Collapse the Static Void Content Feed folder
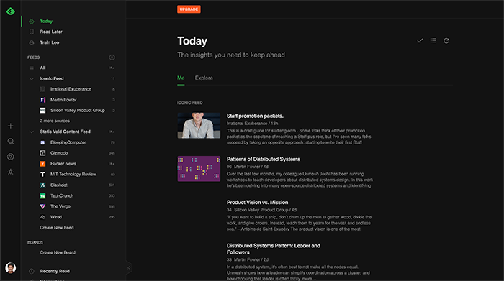This screenshot has height=281, width=504. [x=32, y=132]
